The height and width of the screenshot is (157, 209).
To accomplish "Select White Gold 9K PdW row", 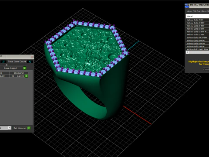I will click(x=197, y=38).
